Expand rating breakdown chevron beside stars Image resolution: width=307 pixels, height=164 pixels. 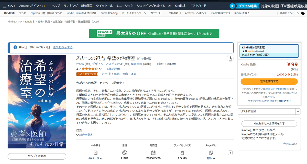(x=100, y=69)
